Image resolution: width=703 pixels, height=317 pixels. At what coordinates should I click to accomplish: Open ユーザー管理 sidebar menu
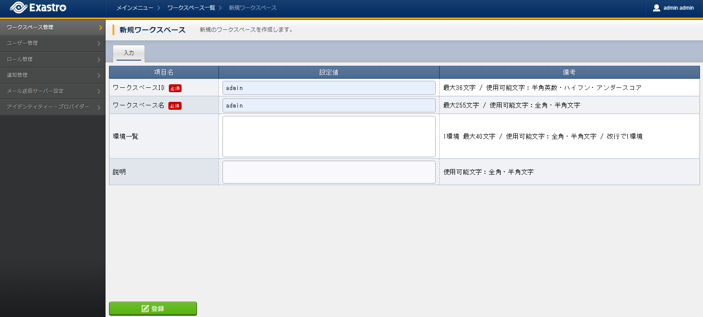pos(53,43)
